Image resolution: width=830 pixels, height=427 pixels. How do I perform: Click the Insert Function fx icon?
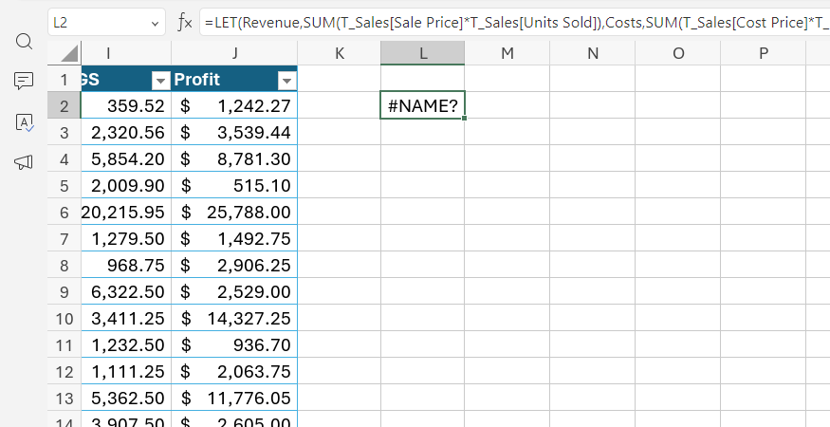coord(184,23)
